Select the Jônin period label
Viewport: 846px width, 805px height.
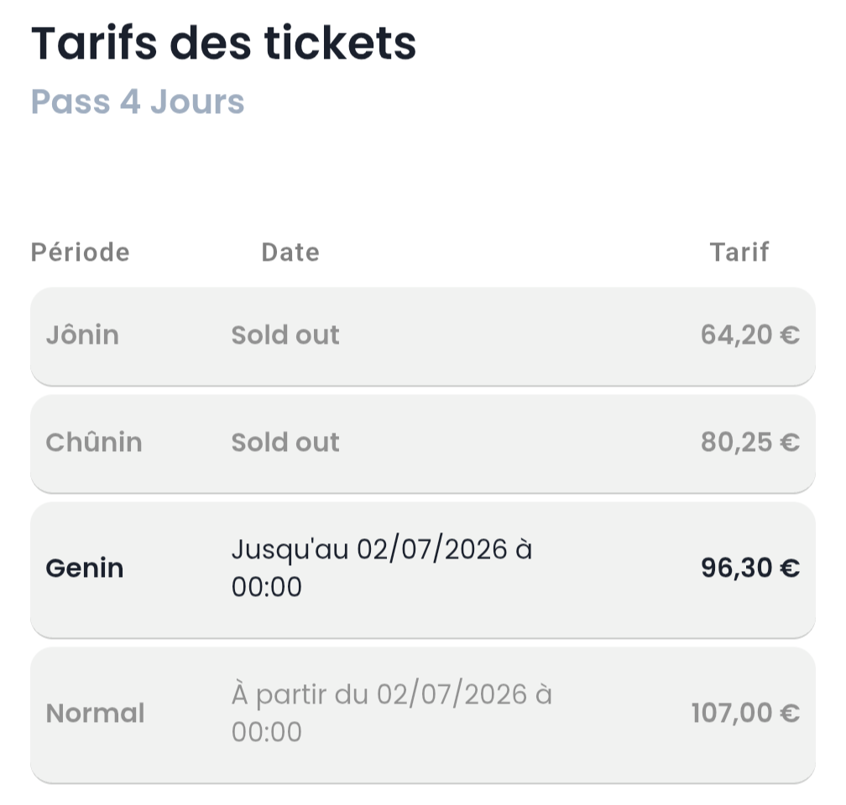point(82,335)
